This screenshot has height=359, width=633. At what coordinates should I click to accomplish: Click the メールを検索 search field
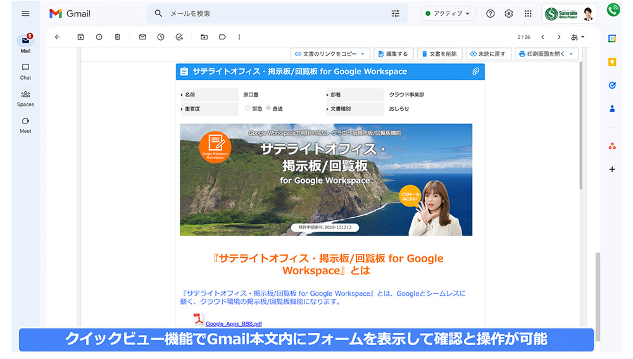(x=277, y=13)
